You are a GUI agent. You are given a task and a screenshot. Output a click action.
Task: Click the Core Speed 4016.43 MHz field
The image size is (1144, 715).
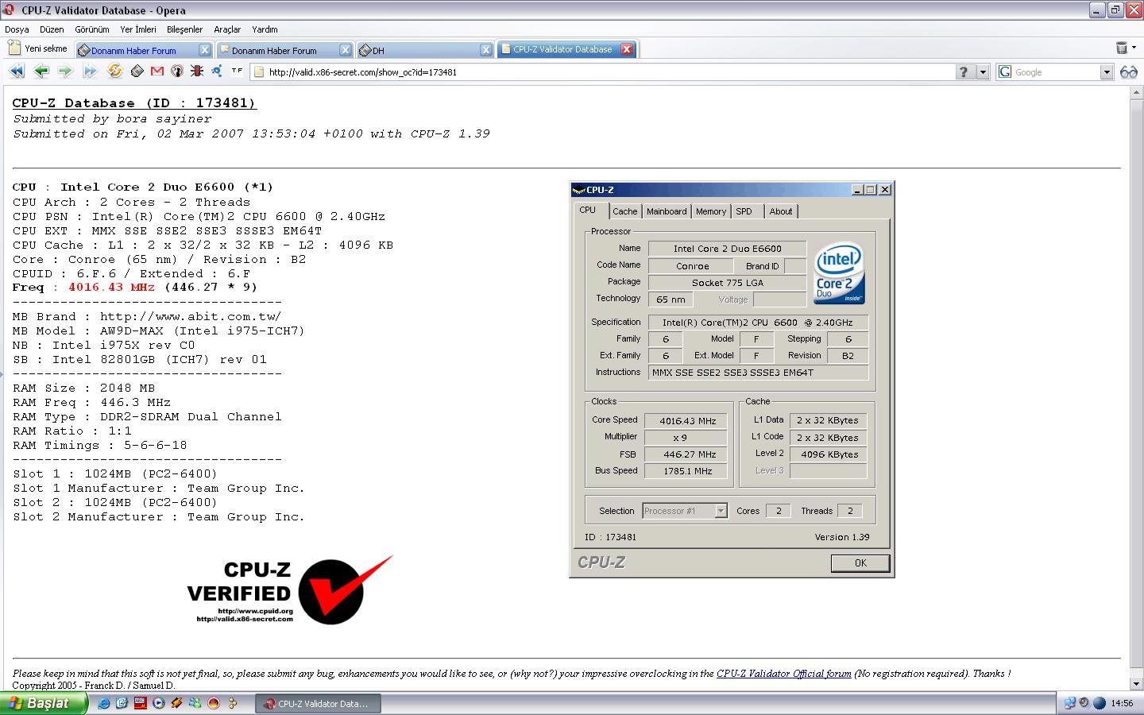[x=686, y=421]
